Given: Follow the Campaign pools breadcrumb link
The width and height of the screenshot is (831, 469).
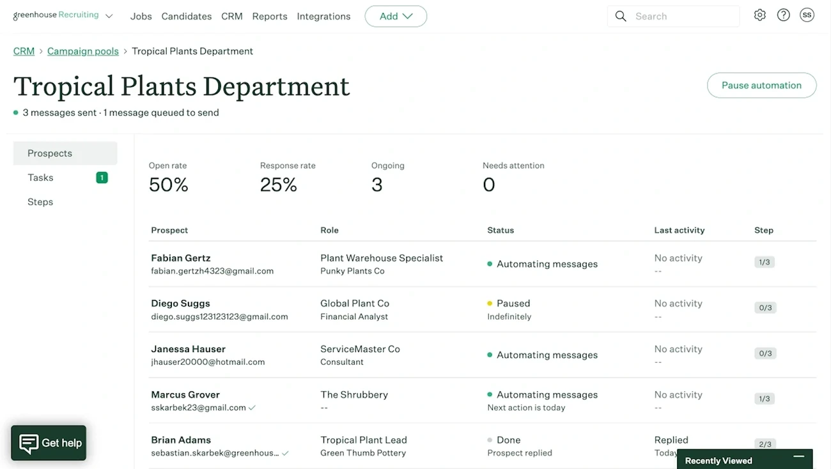Looking at the screenshot, I should tap(82, 51).
